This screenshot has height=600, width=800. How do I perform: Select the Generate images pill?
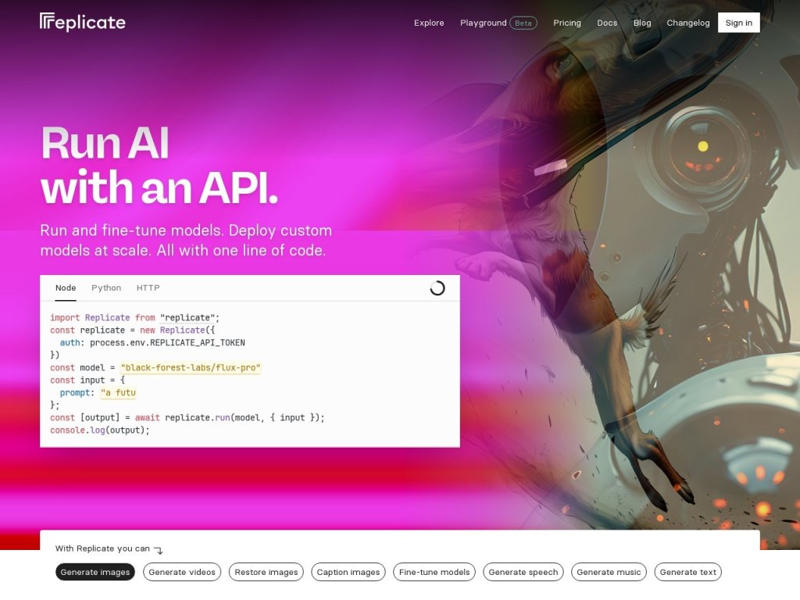click(95, 572)
